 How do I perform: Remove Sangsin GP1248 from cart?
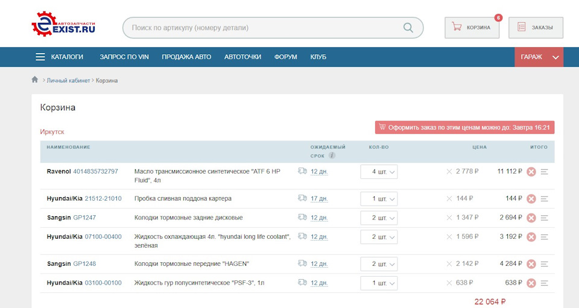531,264
